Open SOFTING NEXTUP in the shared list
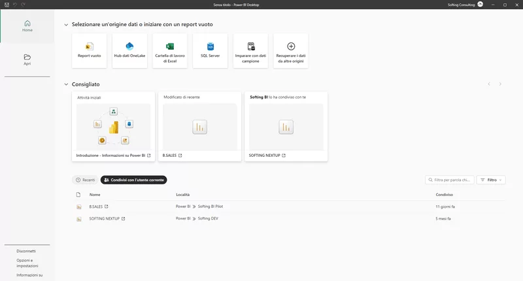Image resolution: width=523 pixels, height=281 pixels. click(x=104, y=219)
